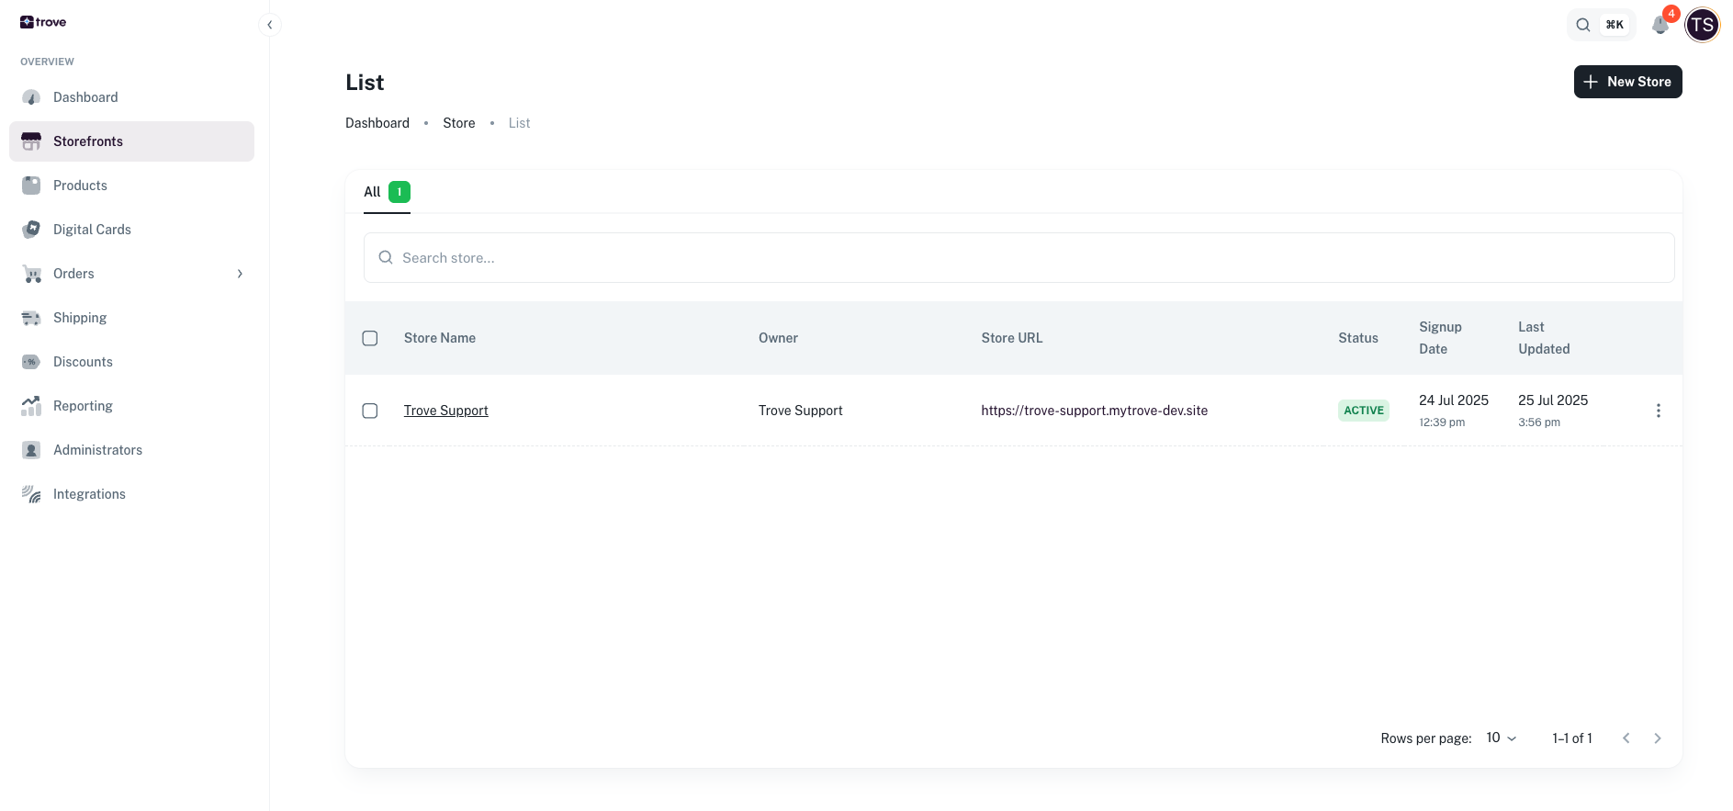1733x811 pixels.
Task: Click the Integrations icon in sidebar
Action: (31, 494)
